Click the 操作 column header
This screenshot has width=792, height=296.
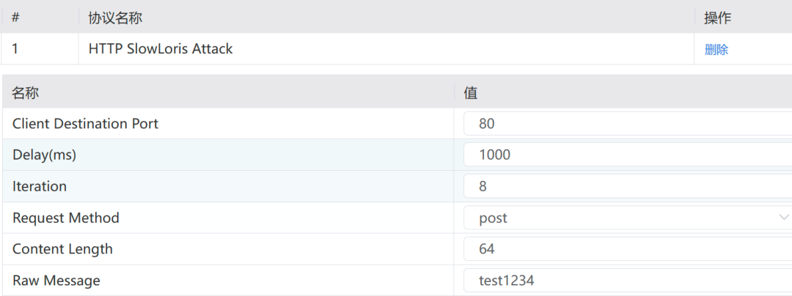click(x=717, y=18)
